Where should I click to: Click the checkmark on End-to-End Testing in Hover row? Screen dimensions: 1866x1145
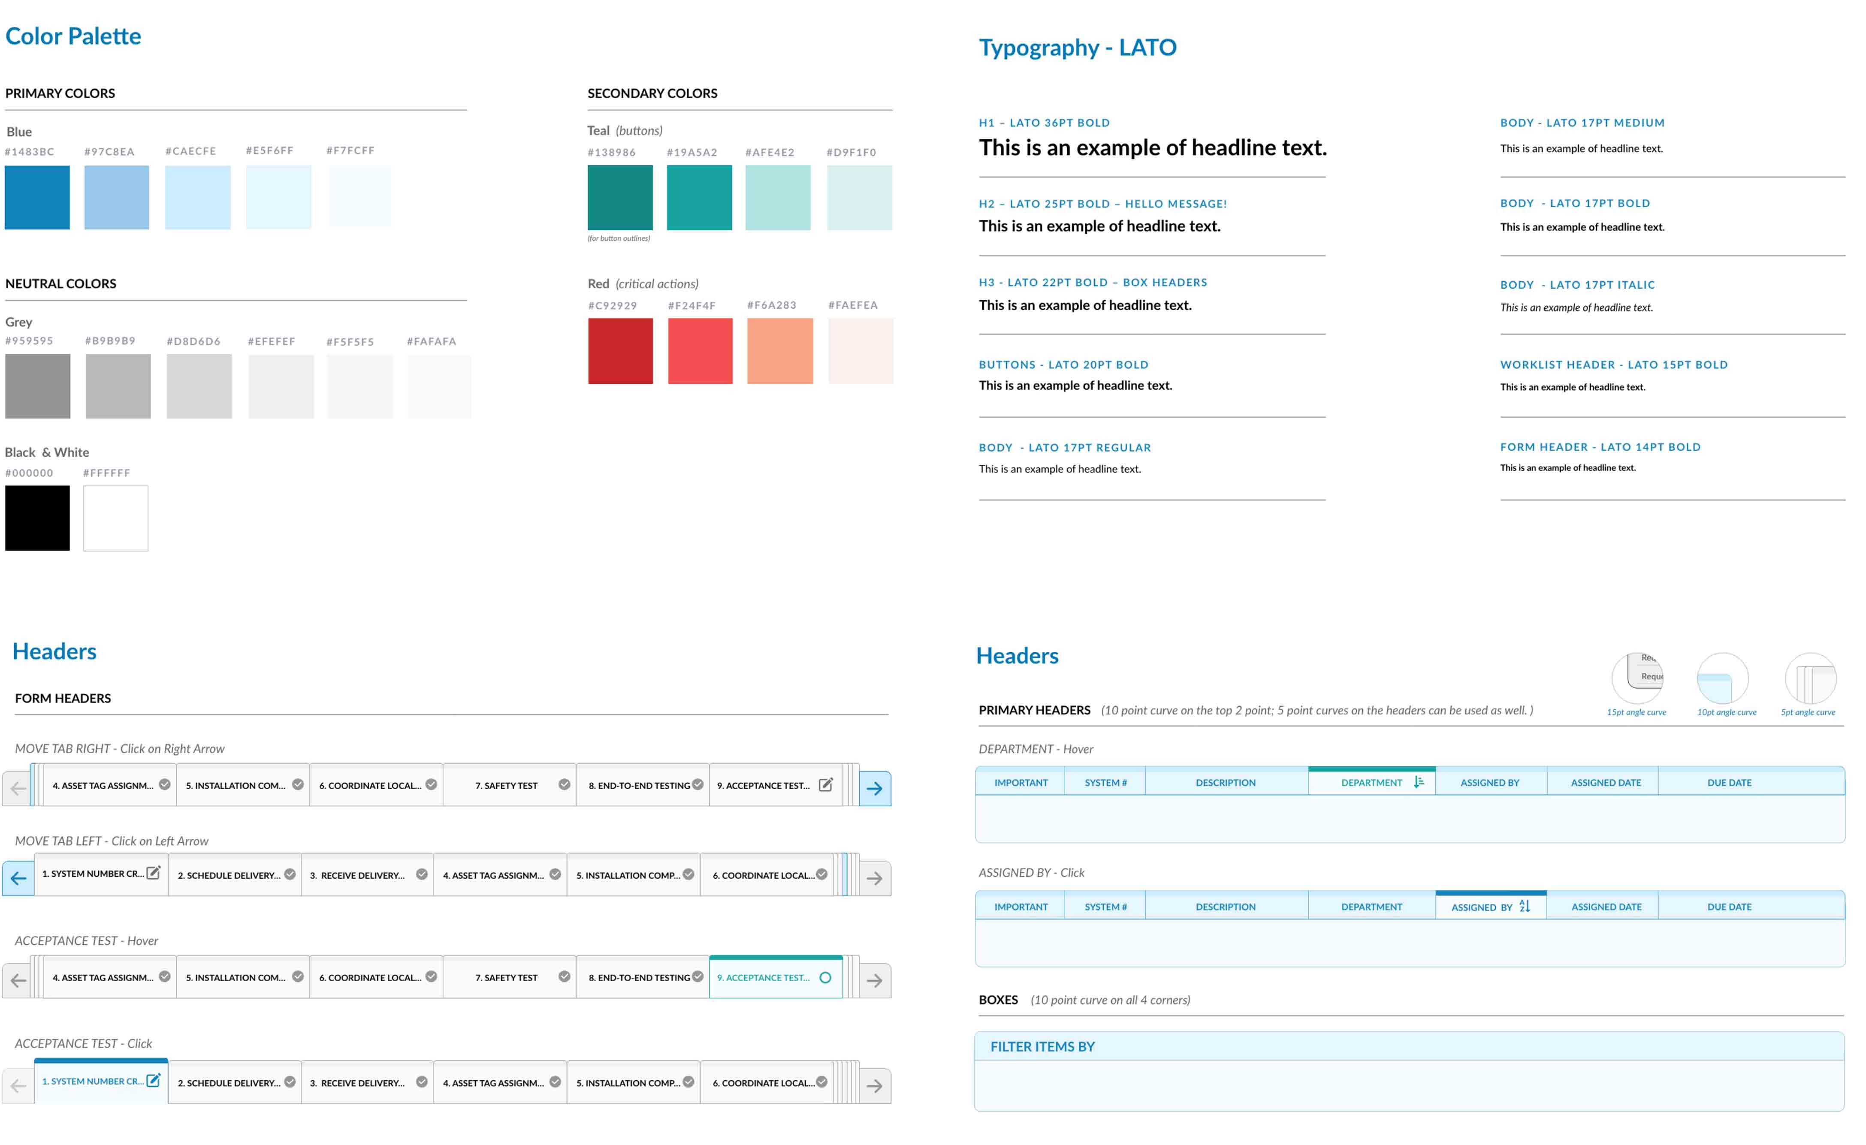click(x=697, y=977)
